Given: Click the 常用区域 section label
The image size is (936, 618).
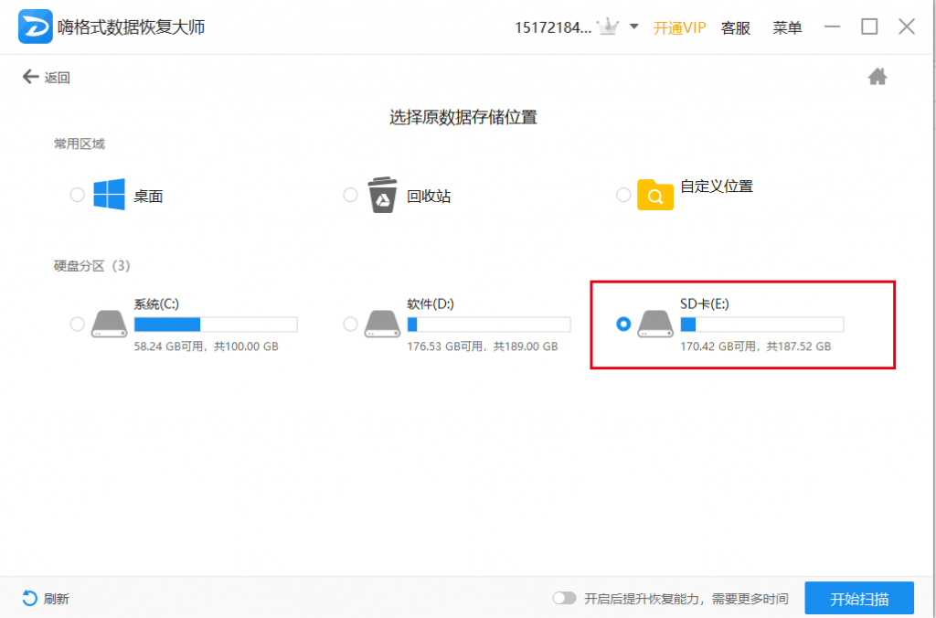Looking at the screenshot, I should [80, 144].
